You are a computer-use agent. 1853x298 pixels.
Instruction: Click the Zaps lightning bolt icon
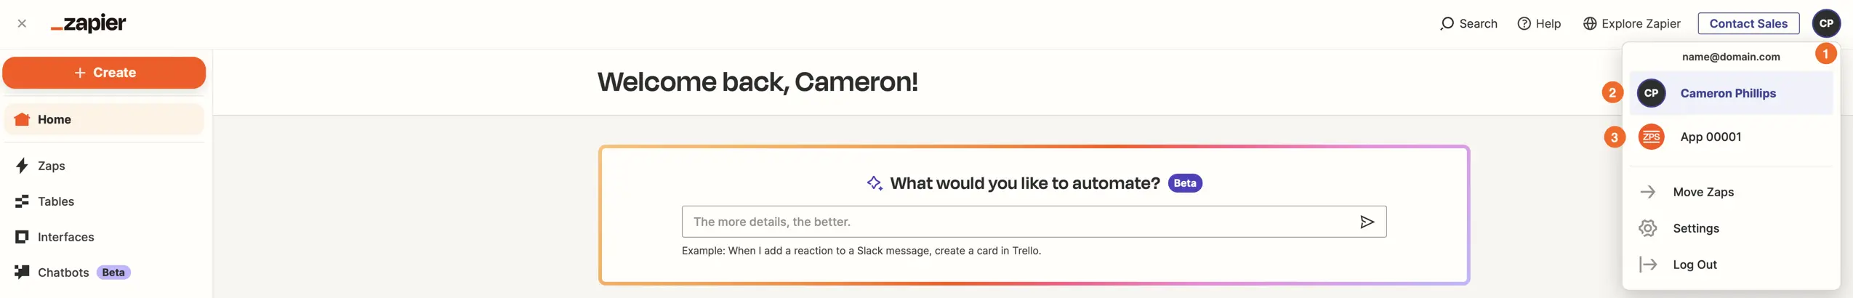click(x=22, y=166)
